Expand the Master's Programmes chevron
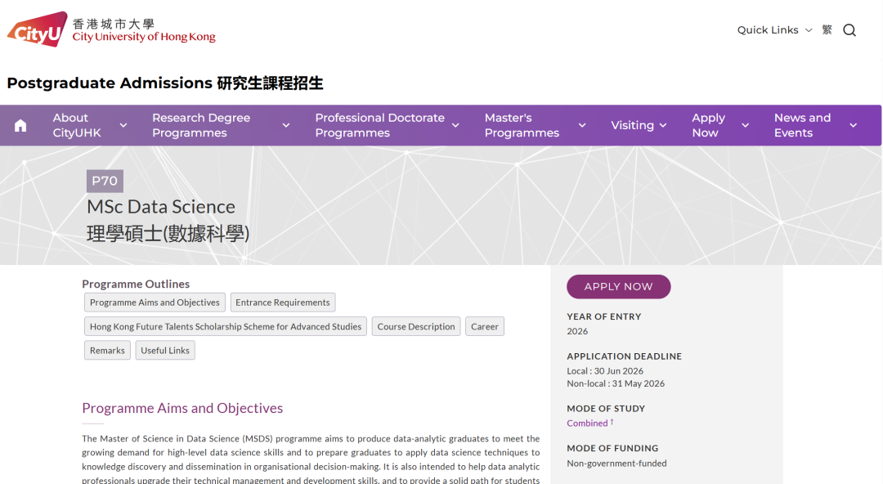Viewport: 883px width, 484px height. [582, 125]
